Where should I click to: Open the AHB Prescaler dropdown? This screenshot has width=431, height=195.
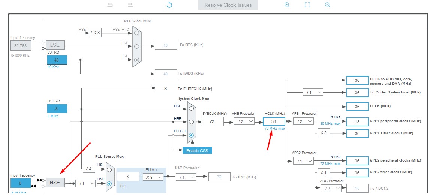pyautogui.click(x=244, y=121)
